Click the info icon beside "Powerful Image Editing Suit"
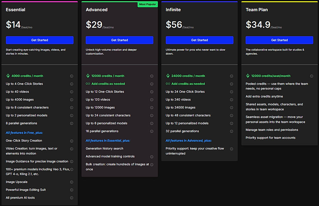 (x=72, y=190)
